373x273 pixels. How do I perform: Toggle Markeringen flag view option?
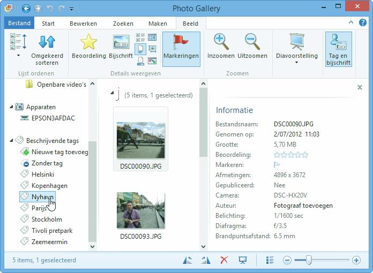click(x=181, y=48)
